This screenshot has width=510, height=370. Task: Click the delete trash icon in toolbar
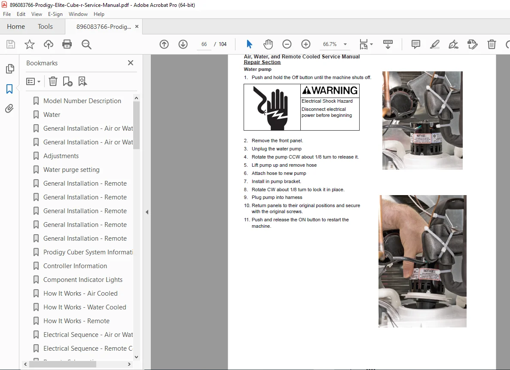click(492, 44)
